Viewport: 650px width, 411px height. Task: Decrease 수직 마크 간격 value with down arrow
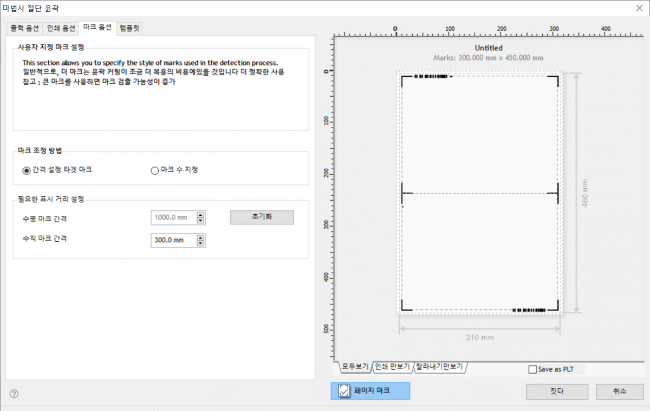coord(201,243)
